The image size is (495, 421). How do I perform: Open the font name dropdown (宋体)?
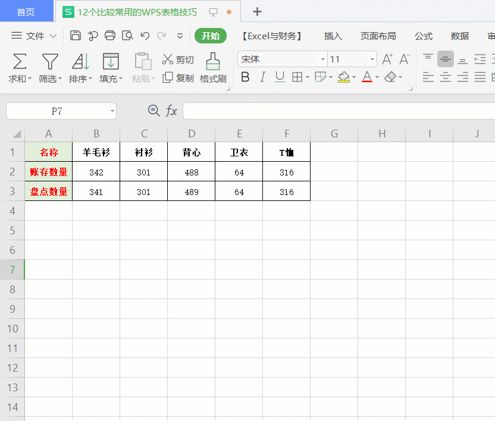322,59
